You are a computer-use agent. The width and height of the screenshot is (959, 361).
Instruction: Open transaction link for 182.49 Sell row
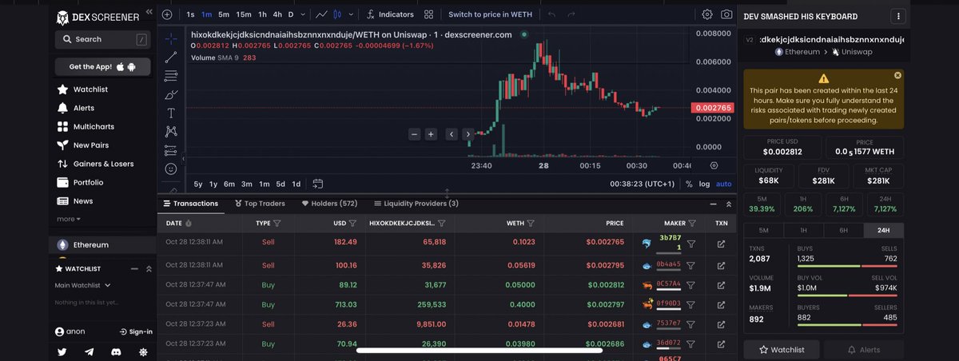721,244
